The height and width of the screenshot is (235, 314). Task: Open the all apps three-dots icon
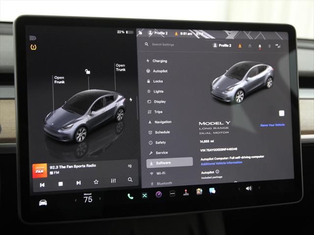(x=172, y=193)
